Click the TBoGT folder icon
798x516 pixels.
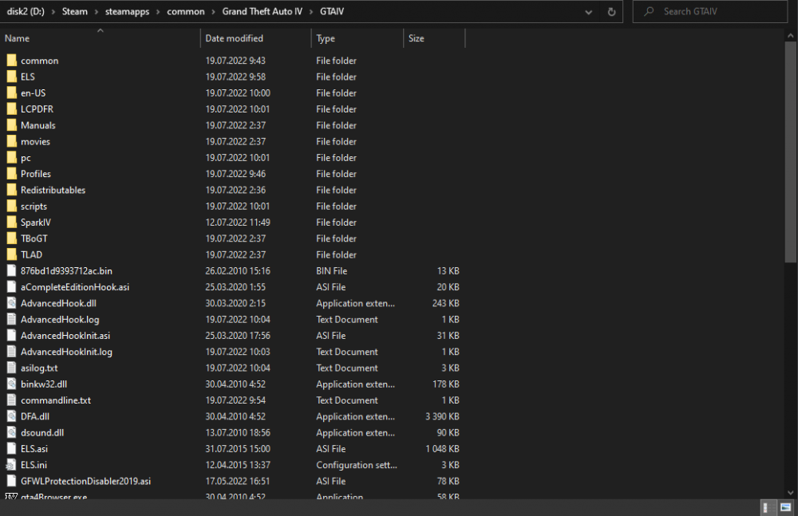tap(12, 238)
